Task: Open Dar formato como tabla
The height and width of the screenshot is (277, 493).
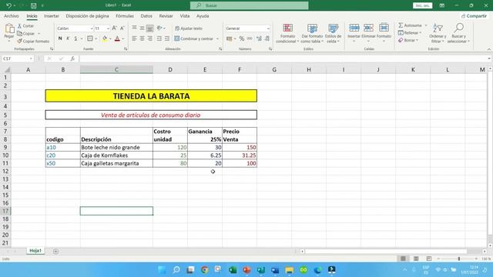Action: [x=312, y=33]
